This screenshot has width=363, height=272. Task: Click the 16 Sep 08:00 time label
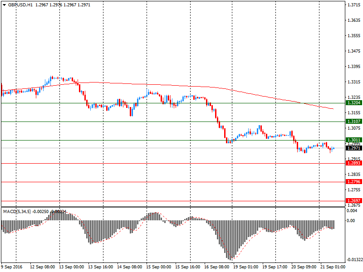coord(217,267)
